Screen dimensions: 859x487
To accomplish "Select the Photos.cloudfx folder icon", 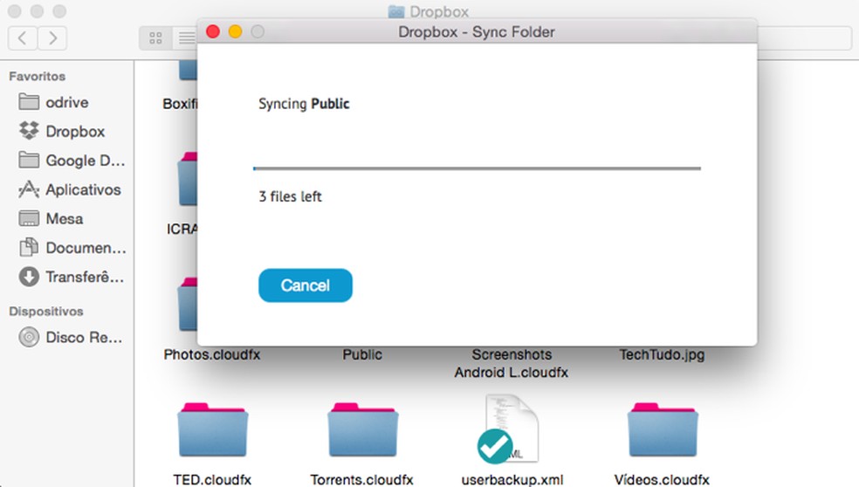I will pos(188,304).
